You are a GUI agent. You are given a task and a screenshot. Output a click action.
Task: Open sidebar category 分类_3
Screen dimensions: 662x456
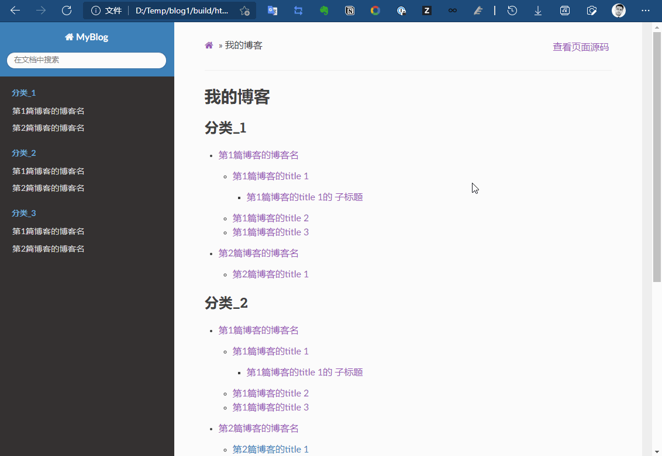tap(23, 213)
